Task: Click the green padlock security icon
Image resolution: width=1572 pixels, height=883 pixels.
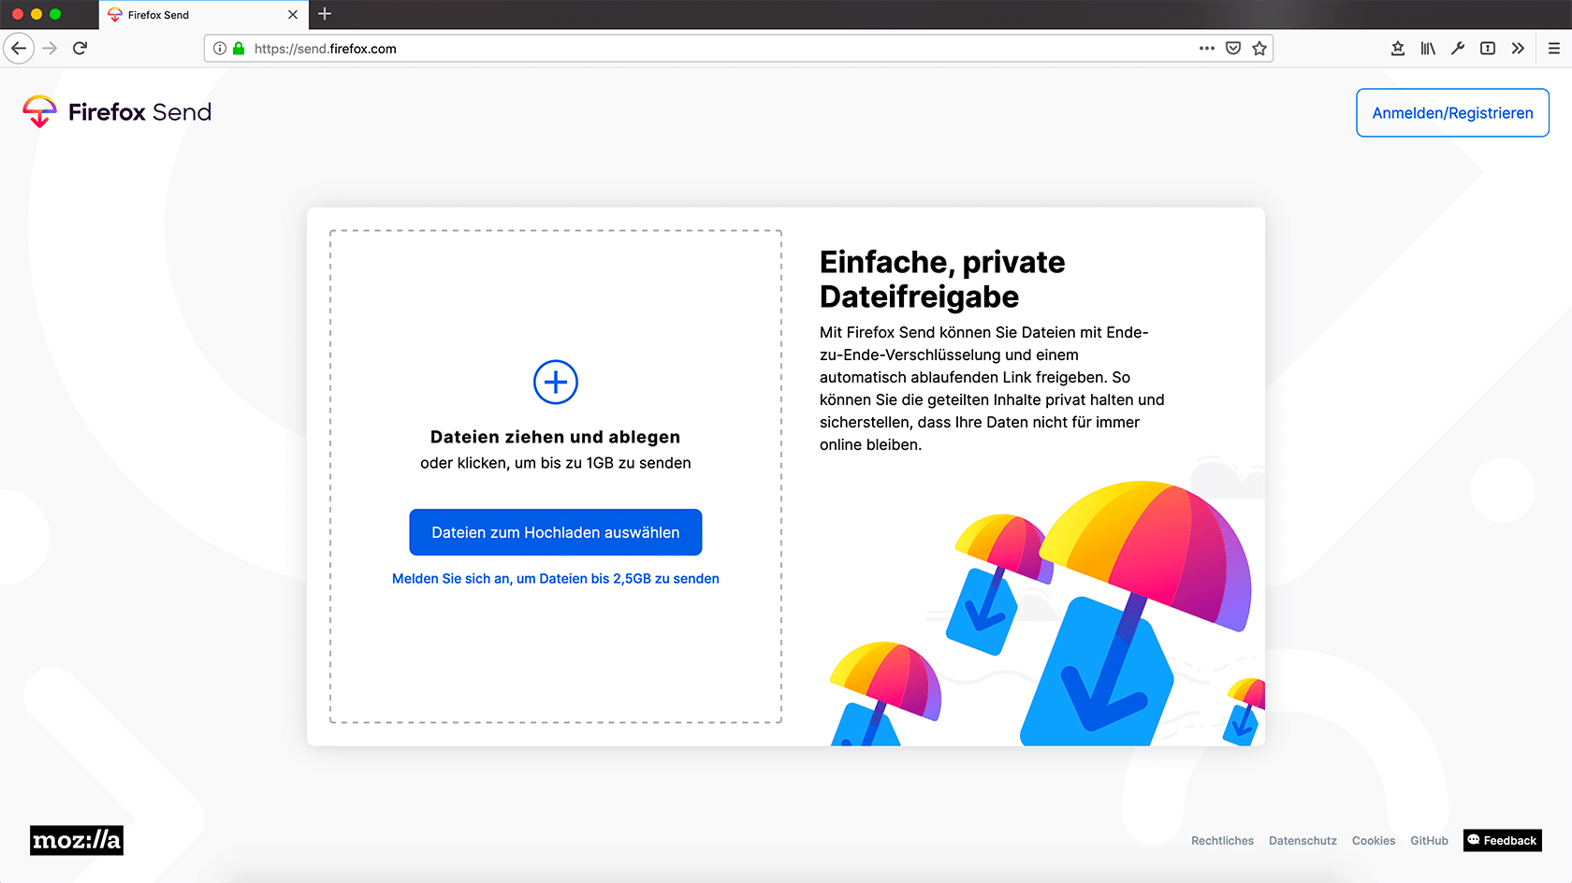Action: [x=239, y=49]
